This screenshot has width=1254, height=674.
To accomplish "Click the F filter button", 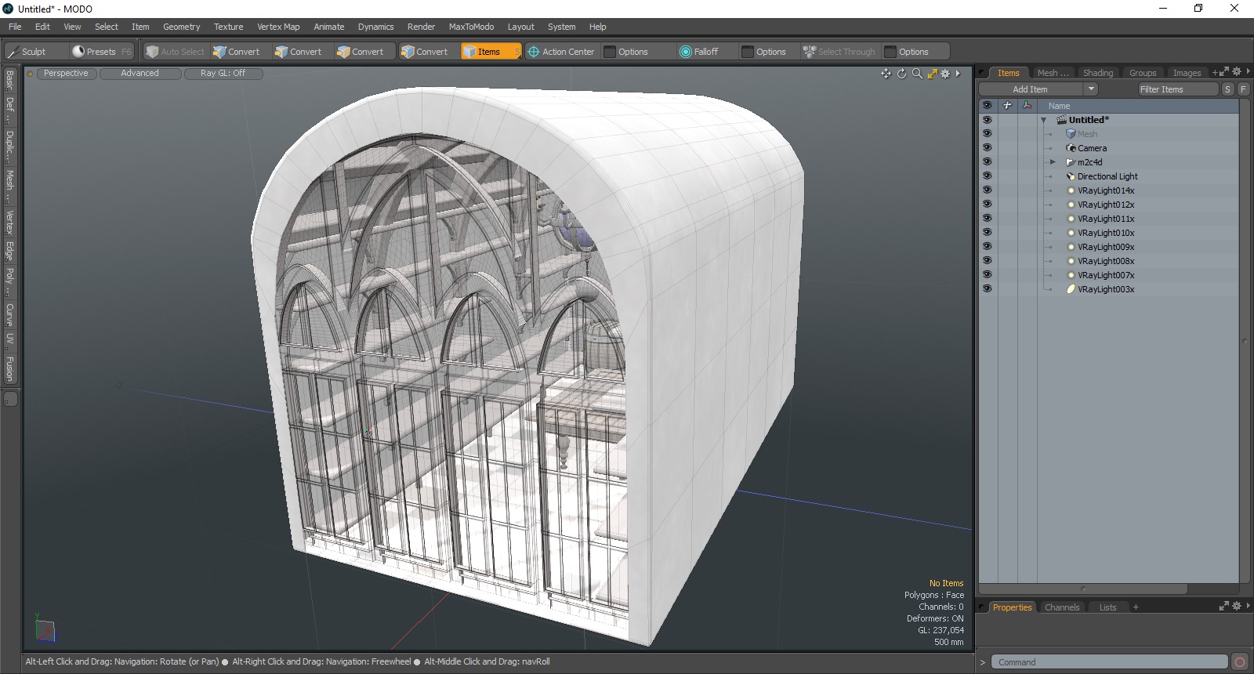I will (1243, 89).
